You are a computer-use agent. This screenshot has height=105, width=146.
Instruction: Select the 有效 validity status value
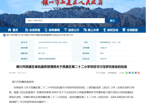[x=102, y=53]
